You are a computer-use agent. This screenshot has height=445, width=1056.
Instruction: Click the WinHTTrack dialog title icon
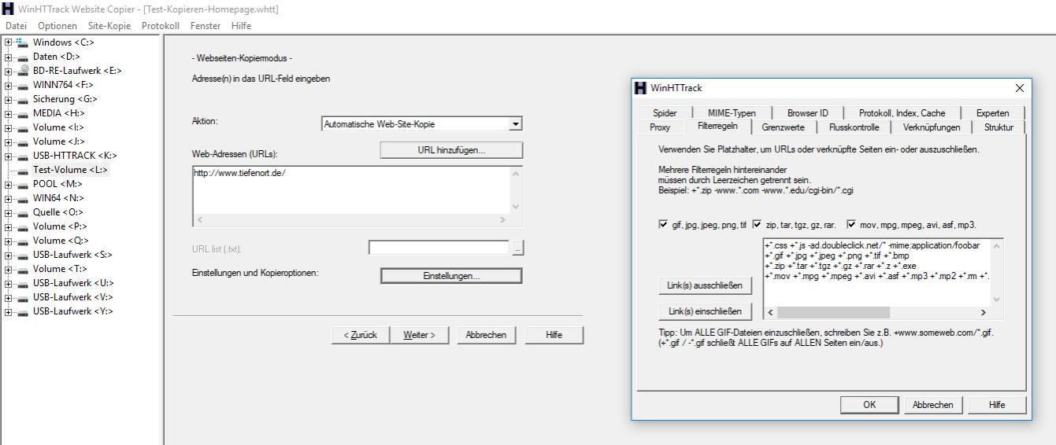(x=640, y=88)
